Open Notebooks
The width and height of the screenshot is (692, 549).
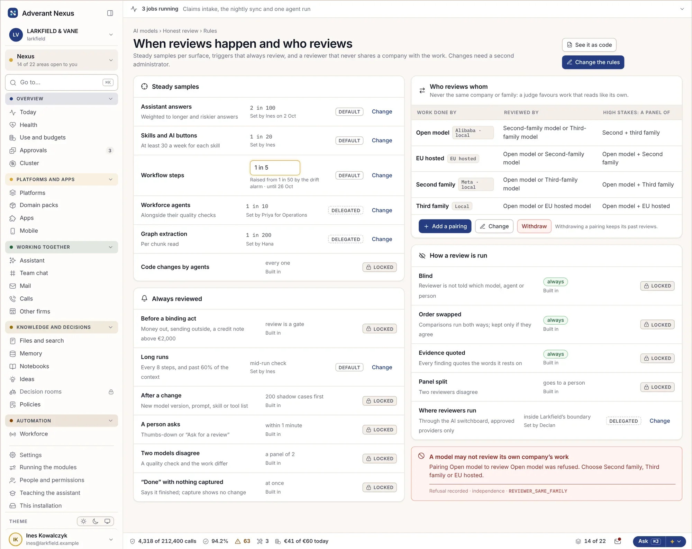(x=34, y=366)
